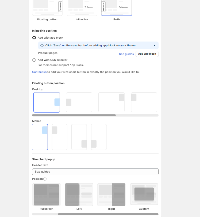The image size is (200, 217).
Task: Select desktop floating position middle right
Action: pos(47,102)
